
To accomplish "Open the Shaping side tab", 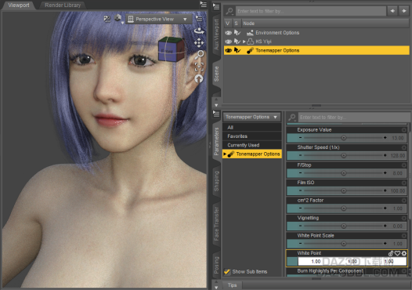I will click(x=216, y=181).
